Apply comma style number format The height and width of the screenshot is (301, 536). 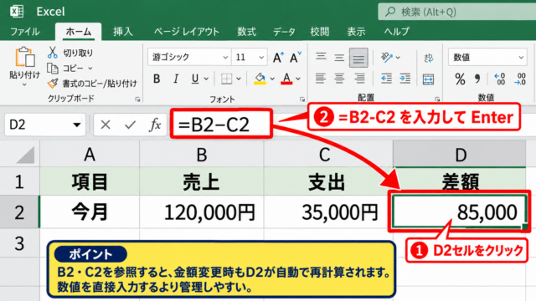coord(477,79)
